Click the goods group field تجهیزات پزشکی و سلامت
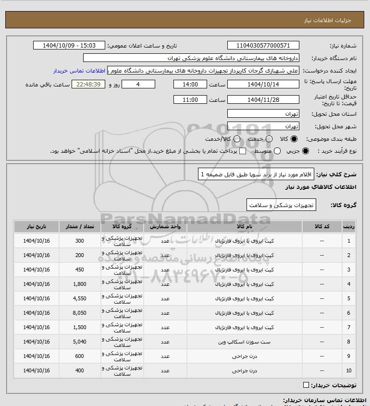 click(281, 205)
